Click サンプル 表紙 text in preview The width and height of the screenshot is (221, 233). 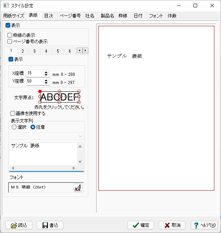pos(124,56)
